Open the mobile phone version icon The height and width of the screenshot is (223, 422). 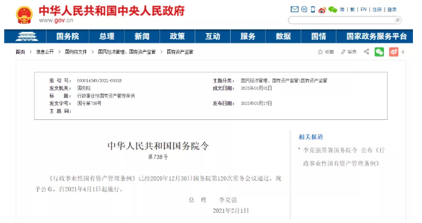(x=313, y=10)
